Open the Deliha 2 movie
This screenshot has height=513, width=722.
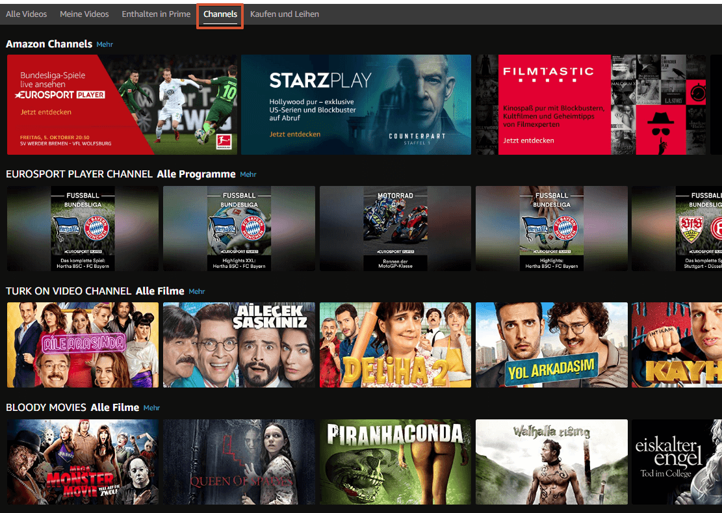[x=395, y=345]
